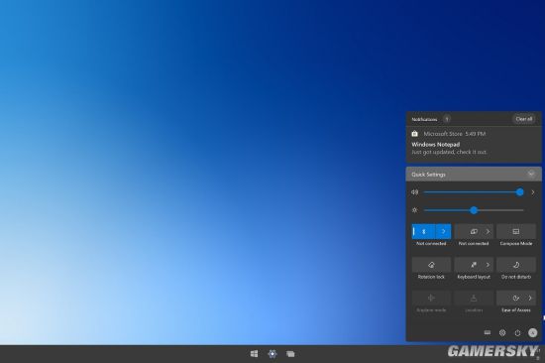Turn on Do not disturb
The width and height of the screenshot is (545, 363).
[516, 265]
